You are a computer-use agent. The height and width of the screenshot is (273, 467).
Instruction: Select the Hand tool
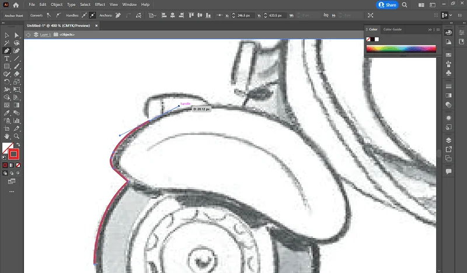point(6,136)
